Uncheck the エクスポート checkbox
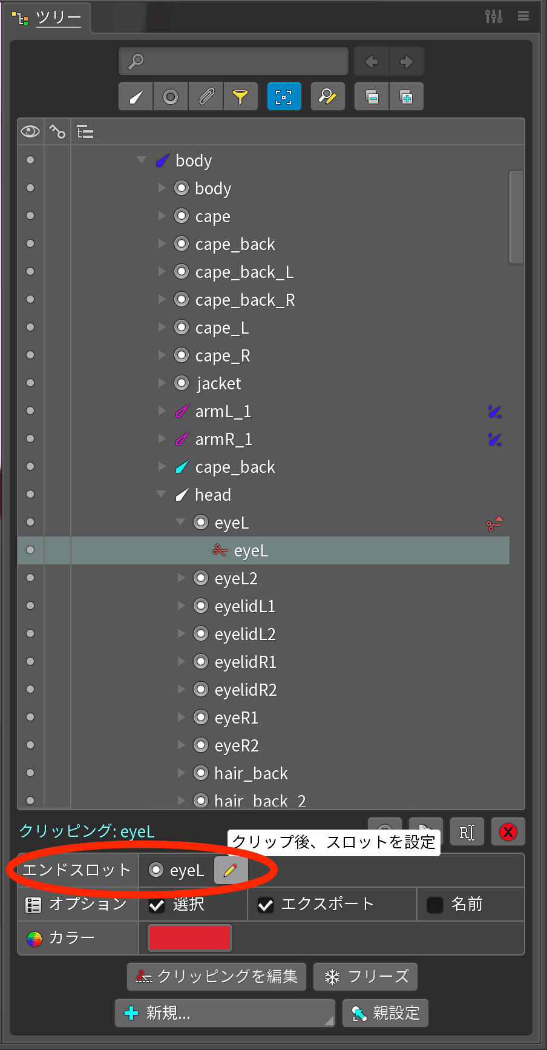This screenshot has width=547, height=1050. 266,905
